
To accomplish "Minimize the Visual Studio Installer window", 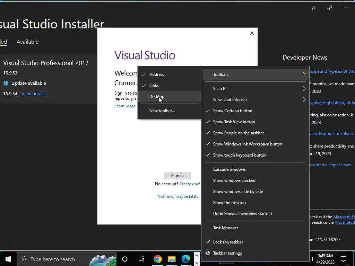I will [345, 8].
